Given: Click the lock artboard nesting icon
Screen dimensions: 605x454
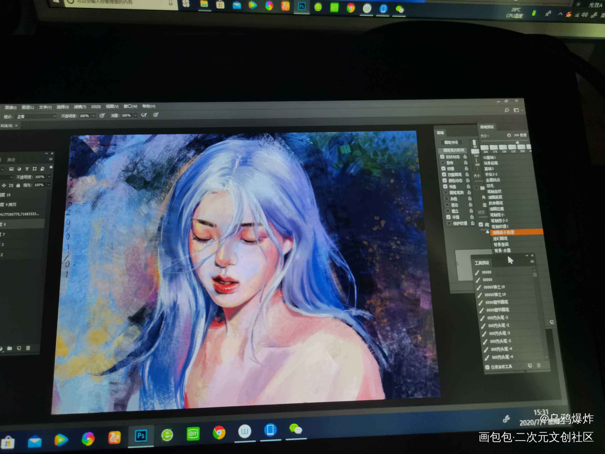Looking at the screenshot, I should 11,185.
